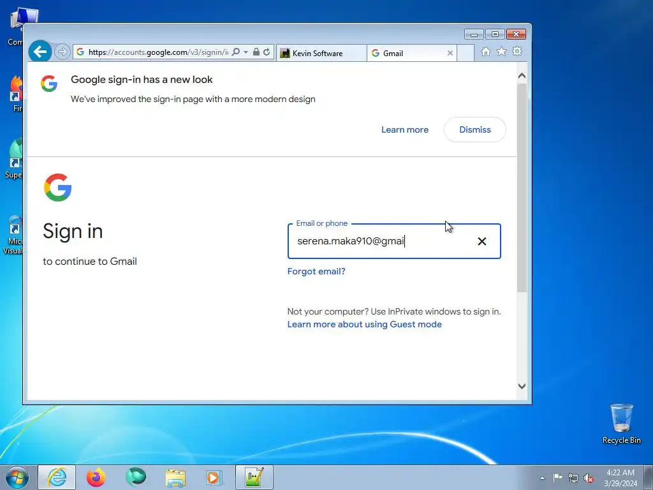Screen dimensions: 653x490
Task: Click the network tray icon
Action: (573, 478)
